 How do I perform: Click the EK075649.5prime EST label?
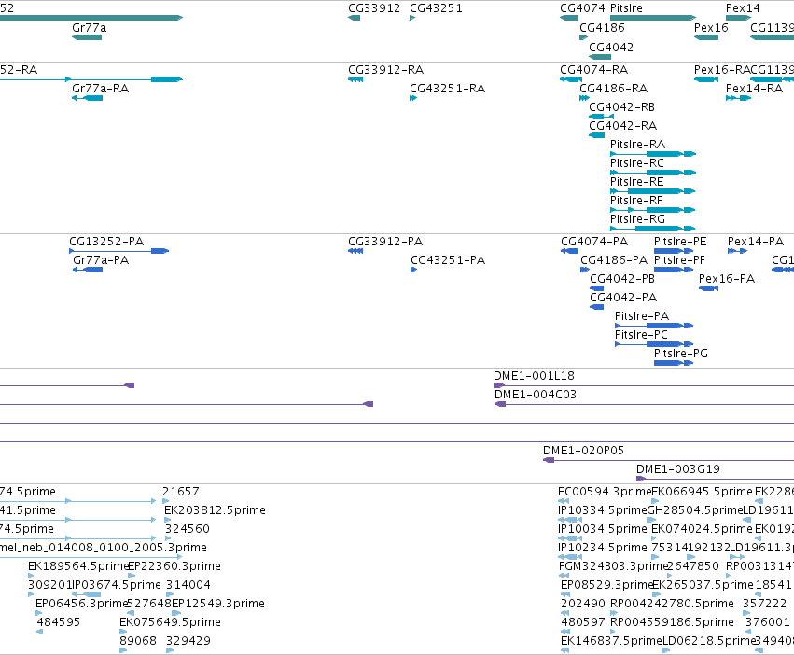click(170, 622)
